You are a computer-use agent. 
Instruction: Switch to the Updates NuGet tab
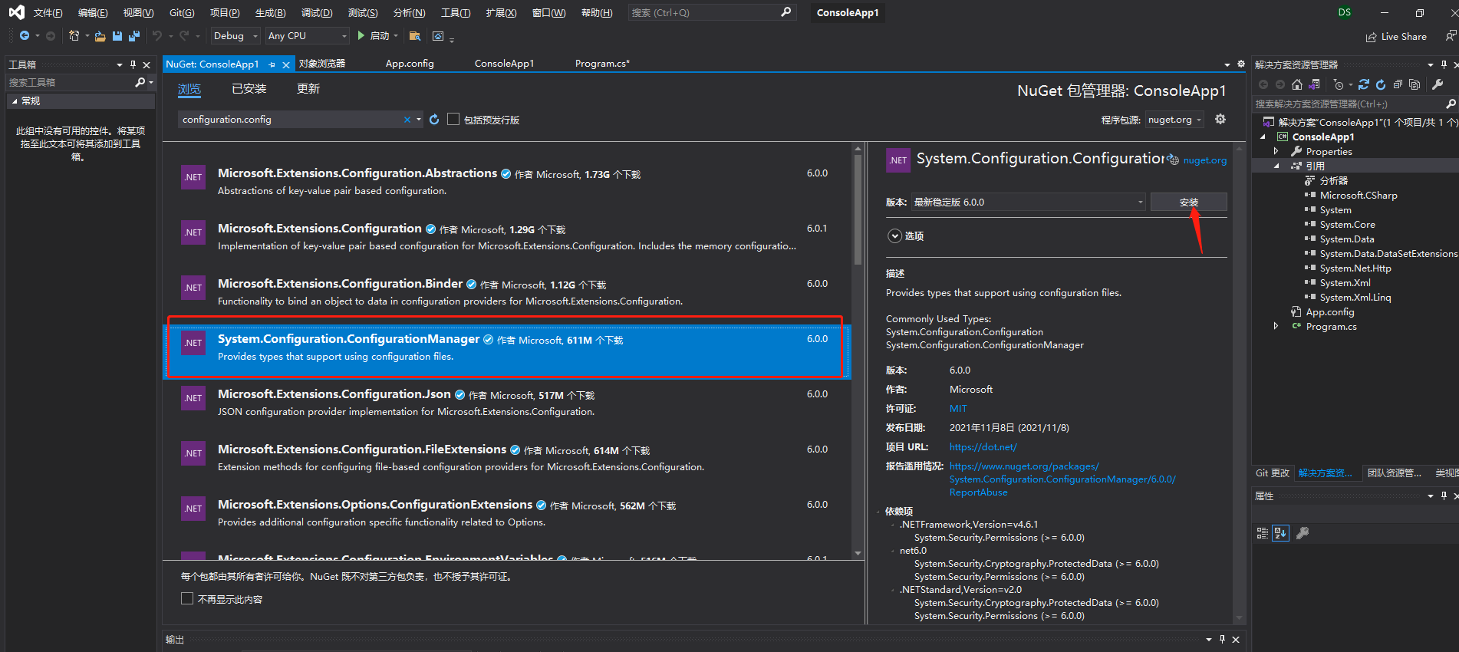(308, 89)
